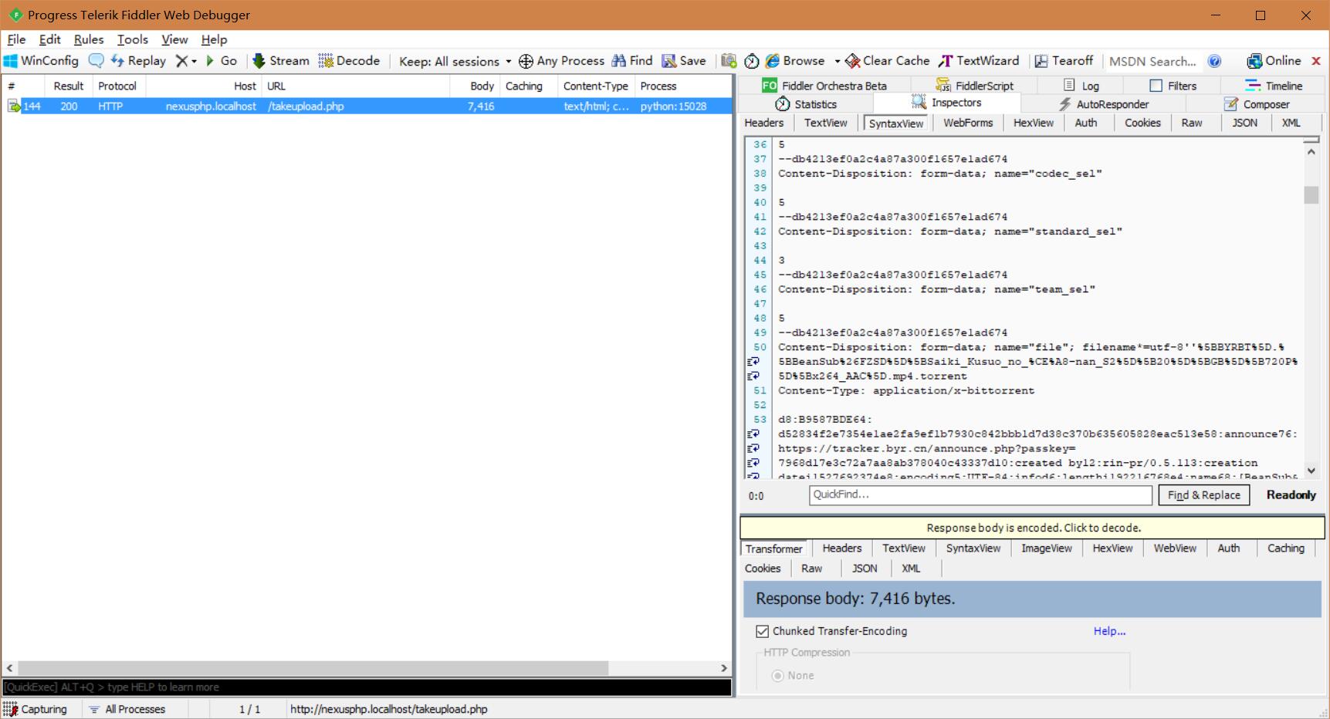Click the camera screenshot icon
The height and width of the screenshot is (719, 1330).
point(729,61)
